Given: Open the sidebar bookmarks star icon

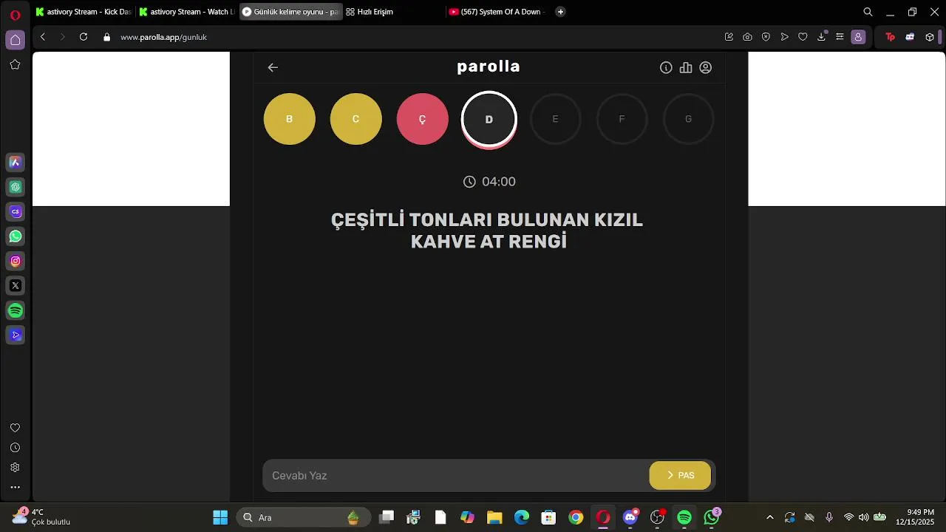Looking at the screenshot, I should tap(15, 64).
